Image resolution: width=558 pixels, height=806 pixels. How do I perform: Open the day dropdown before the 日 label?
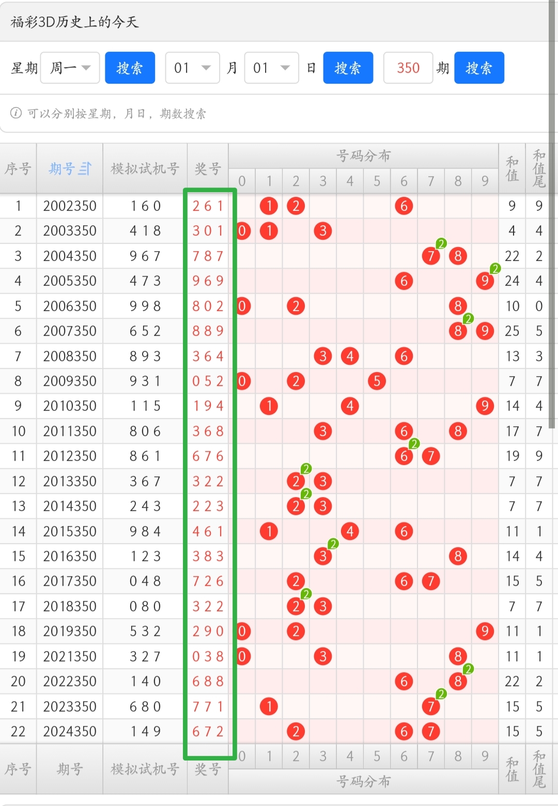point(271,68)
